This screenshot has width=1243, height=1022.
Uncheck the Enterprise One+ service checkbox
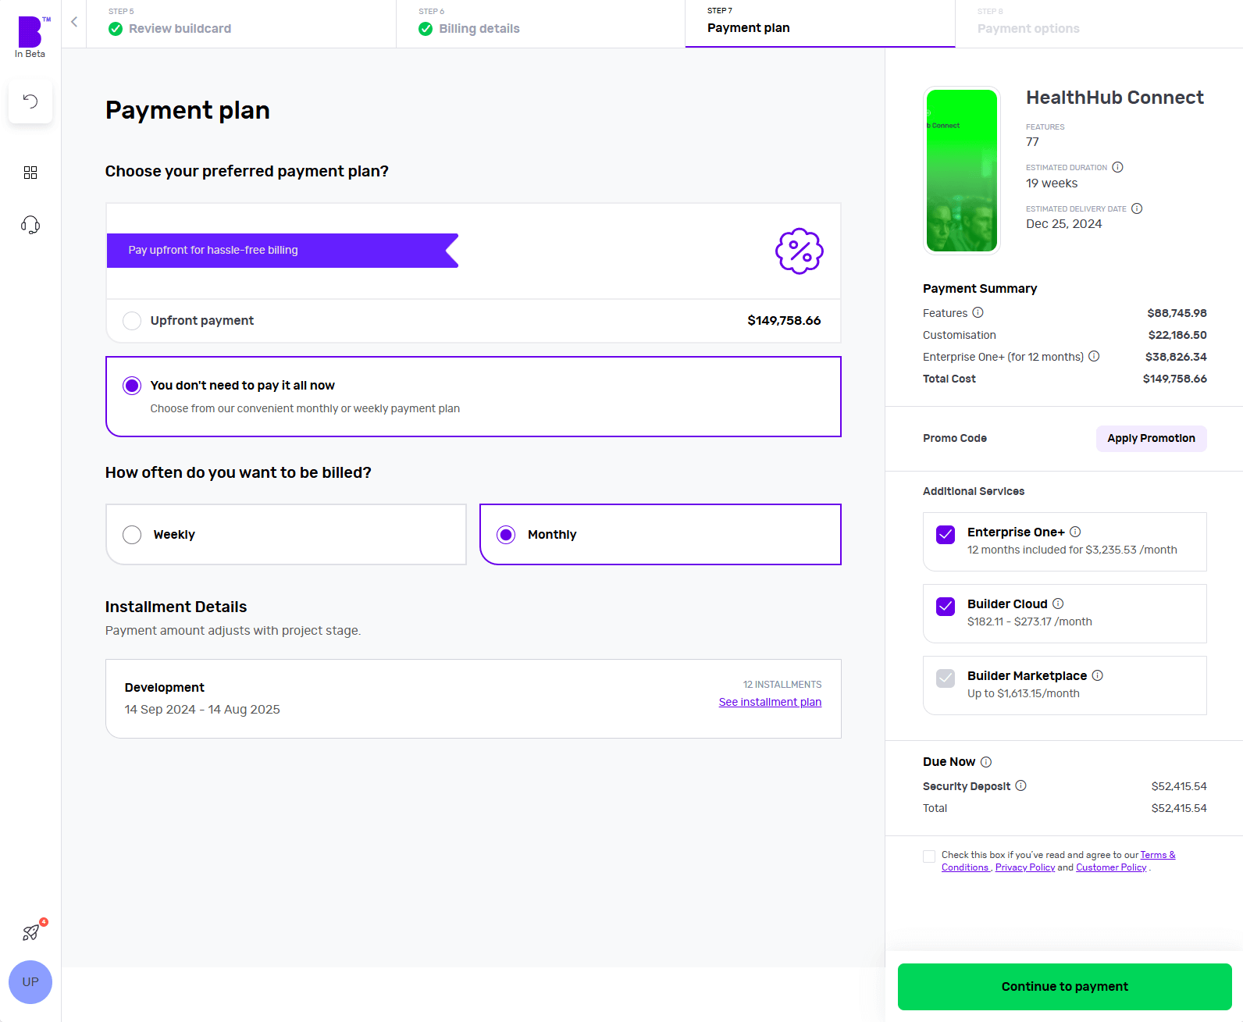pos(946,535)
